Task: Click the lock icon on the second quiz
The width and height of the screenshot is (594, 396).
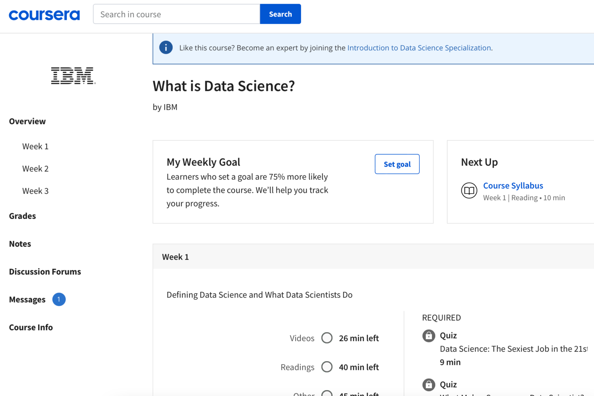Action: [x=428, y=385]
